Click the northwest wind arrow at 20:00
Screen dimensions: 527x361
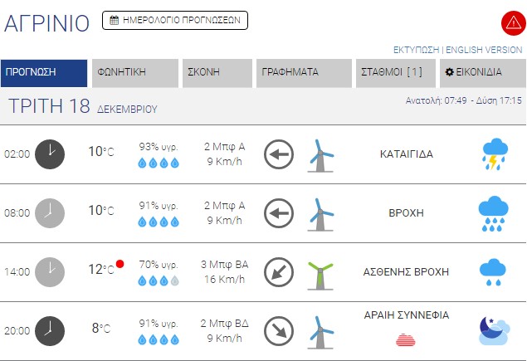click(x=279, y=330)
